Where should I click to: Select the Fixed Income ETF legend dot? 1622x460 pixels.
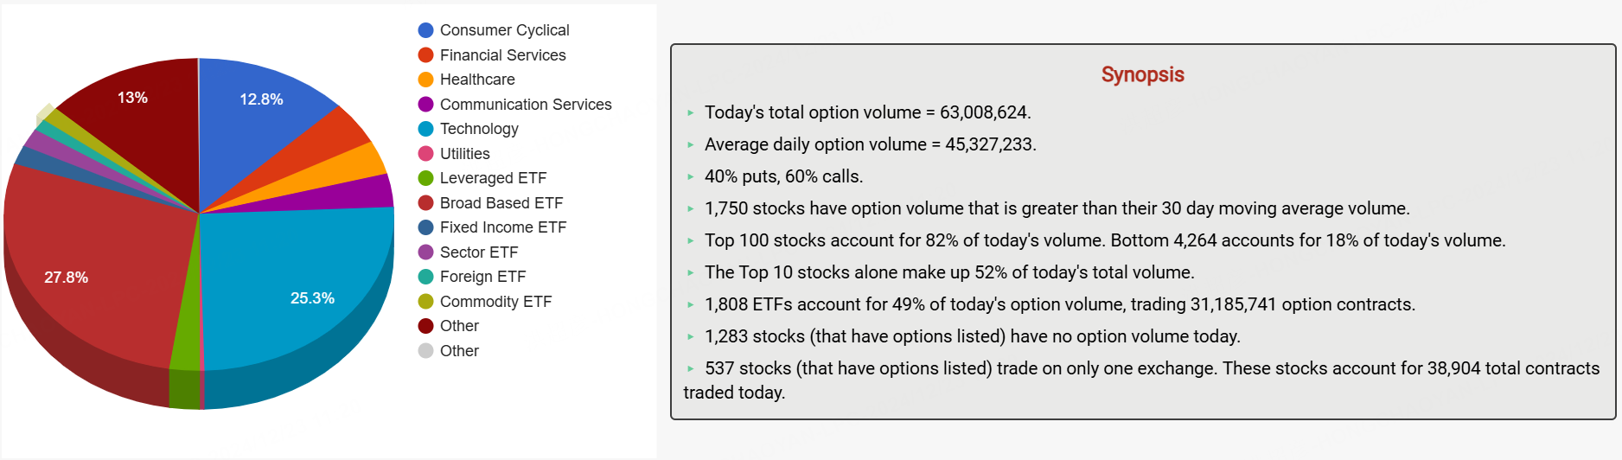tap(425, 227)
